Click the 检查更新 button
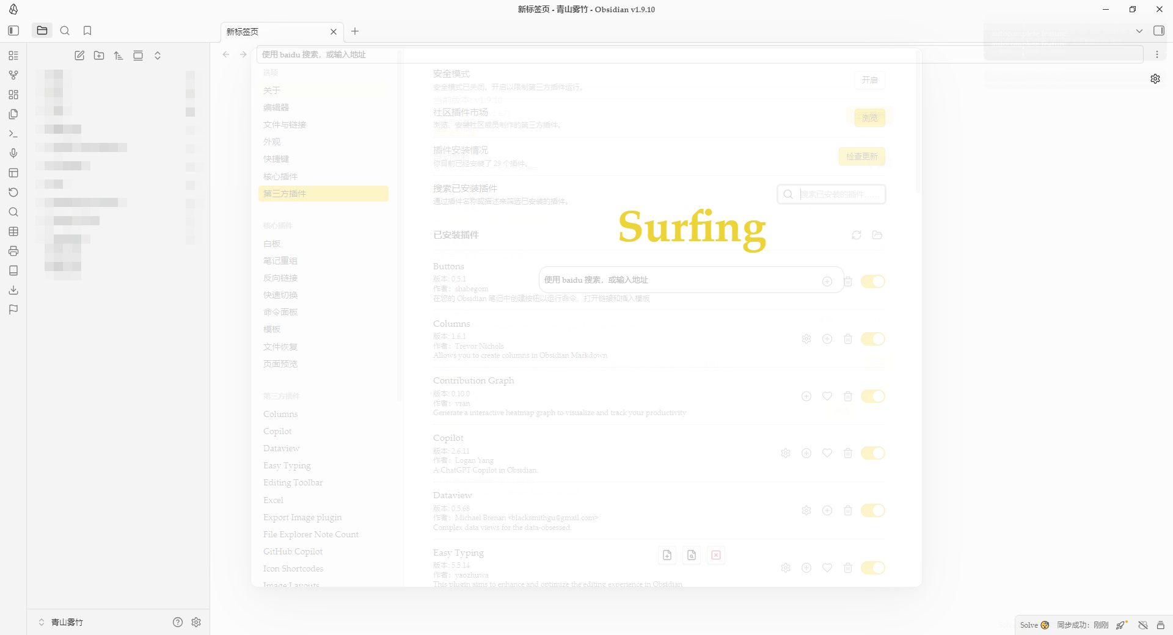Viewport: 1173px width, 635px height. [861, 157]
